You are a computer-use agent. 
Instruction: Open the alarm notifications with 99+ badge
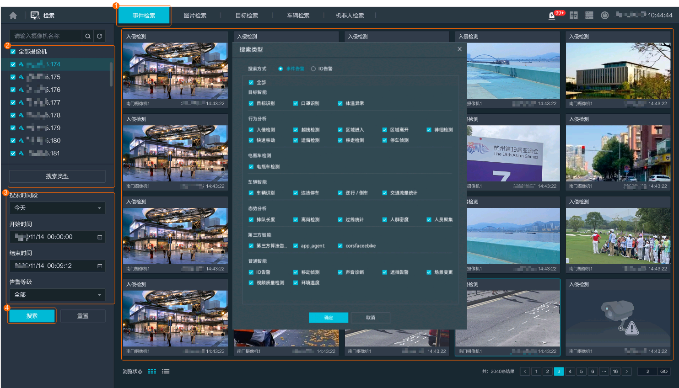coord(552,16)
